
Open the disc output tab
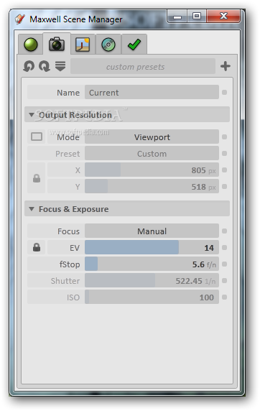click(108, 45)
